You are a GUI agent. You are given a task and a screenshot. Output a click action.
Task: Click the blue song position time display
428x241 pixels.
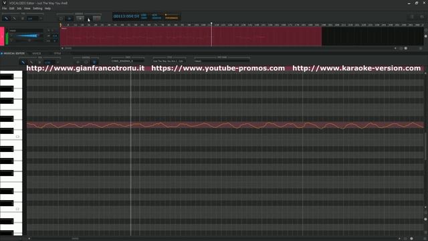[126, 16]
